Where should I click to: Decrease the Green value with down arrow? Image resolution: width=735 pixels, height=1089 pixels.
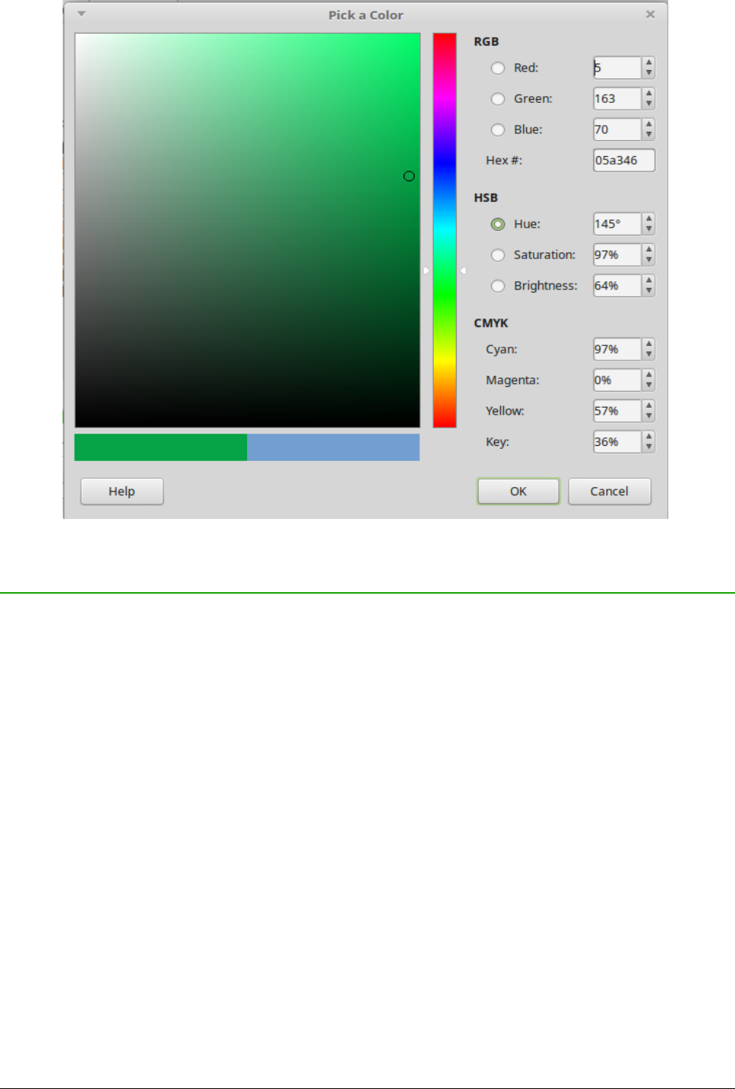649,104
